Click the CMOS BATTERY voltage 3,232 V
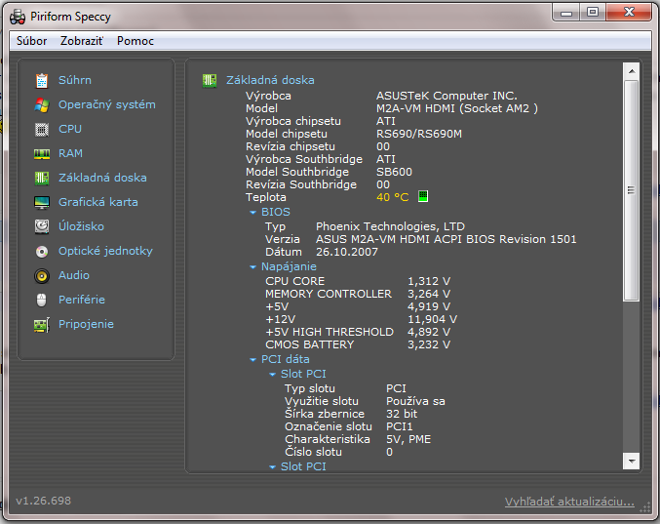660x524 pixels. [429, 344]
